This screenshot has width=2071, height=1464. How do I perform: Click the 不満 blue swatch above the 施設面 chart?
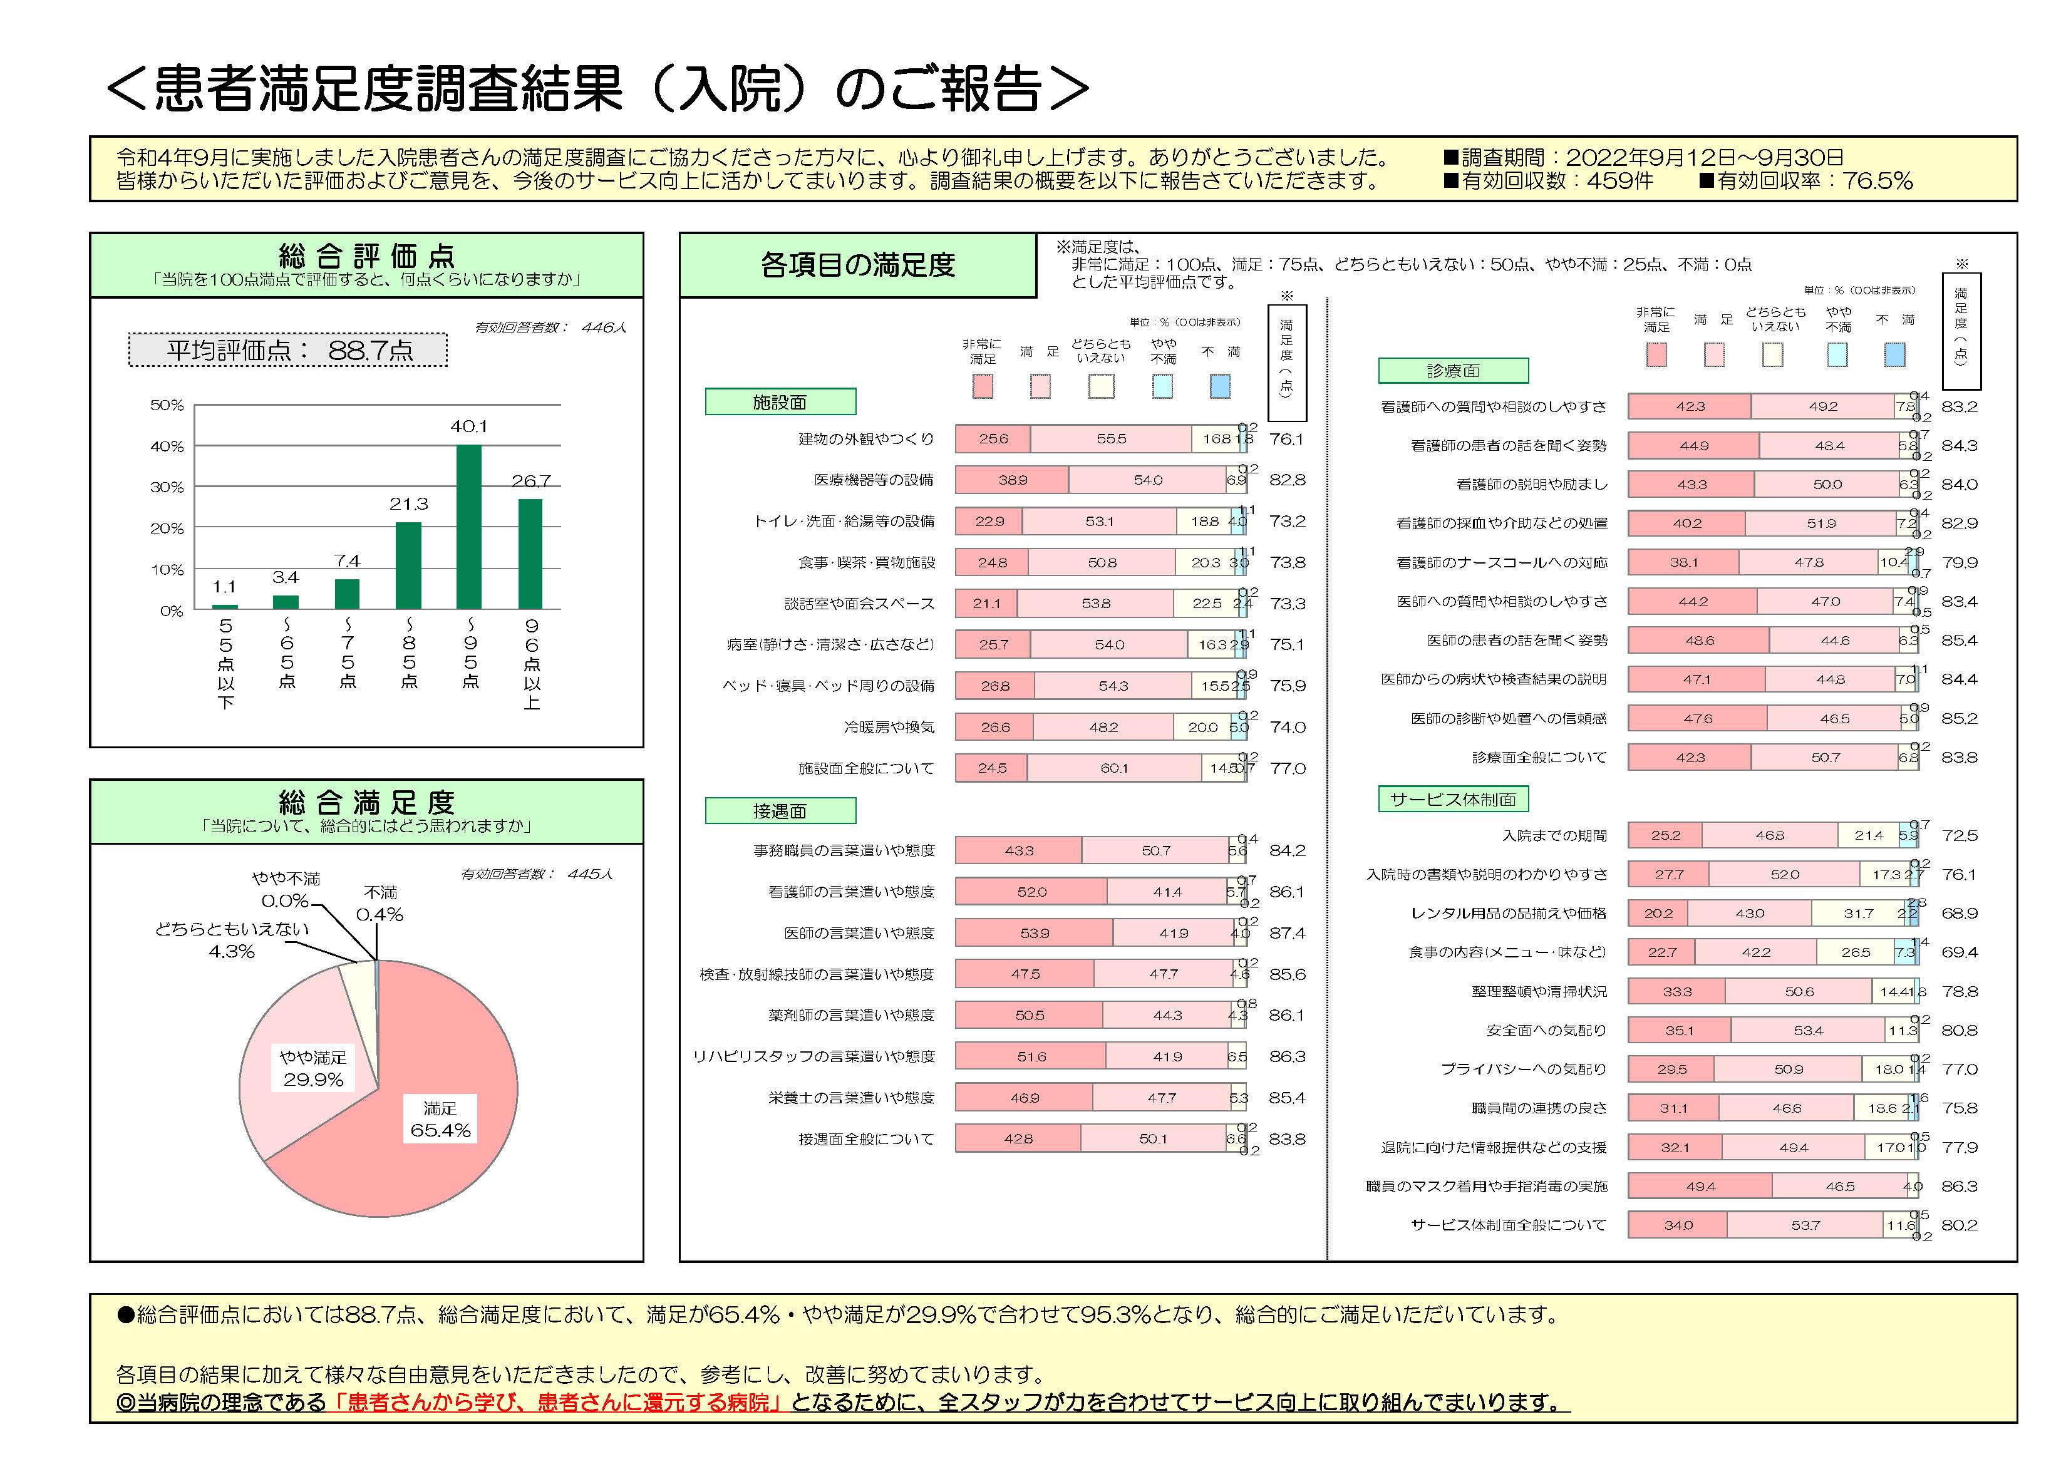pyautogui.click(x=1219, y=386)
